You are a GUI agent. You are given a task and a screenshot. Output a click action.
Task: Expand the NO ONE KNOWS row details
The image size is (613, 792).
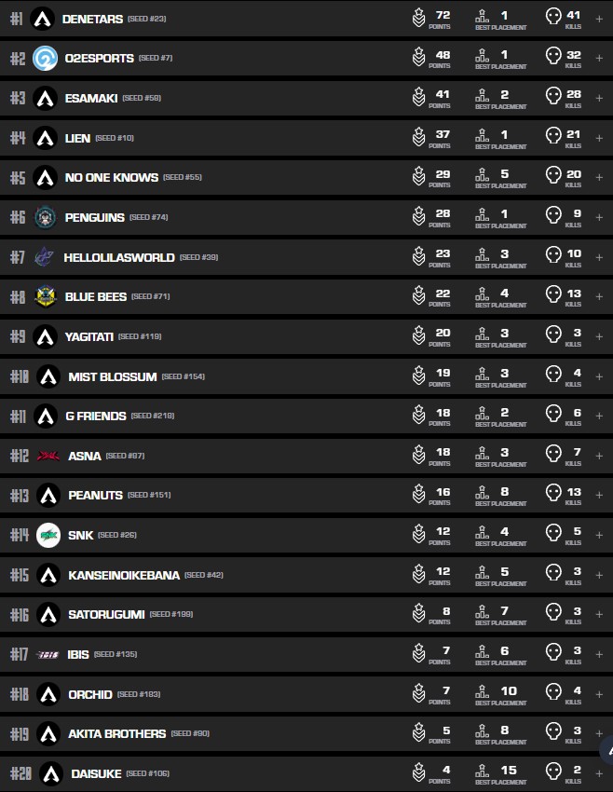(x=599, y=177)
